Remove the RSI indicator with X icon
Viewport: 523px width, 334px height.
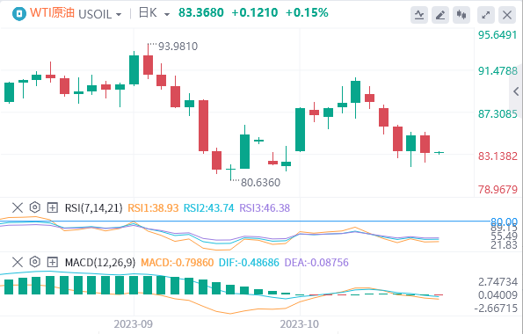tap(18, 208)
